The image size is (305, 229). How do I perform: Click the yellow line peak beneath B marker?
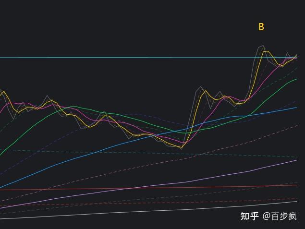(265, 51)
